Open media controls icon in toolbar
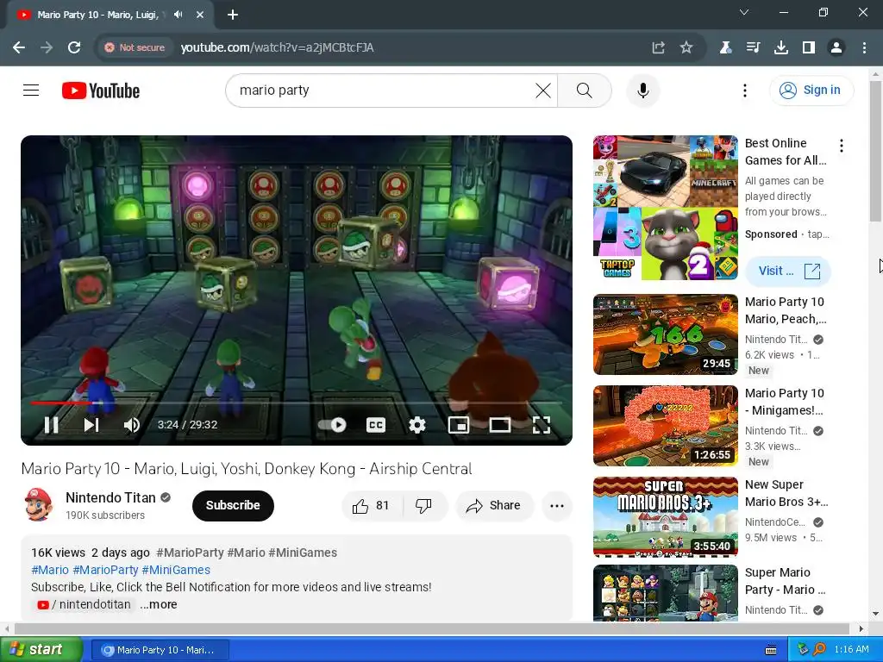883x662 pixels. pos(753,47)
